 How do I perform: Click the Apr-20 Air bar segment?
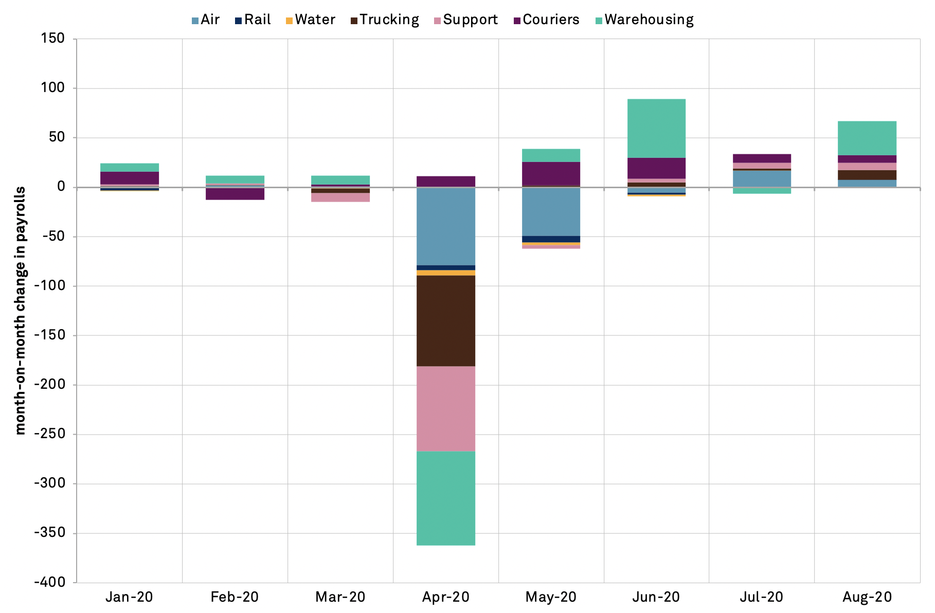pyautogui.click(x=445, y=226)
